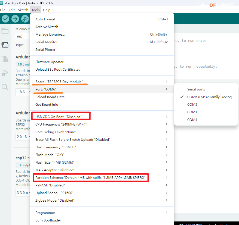This screenshot has height=225, width=239.
Task: Open the 1.8.6 version dropdown
Action: [x=22, y=92]
